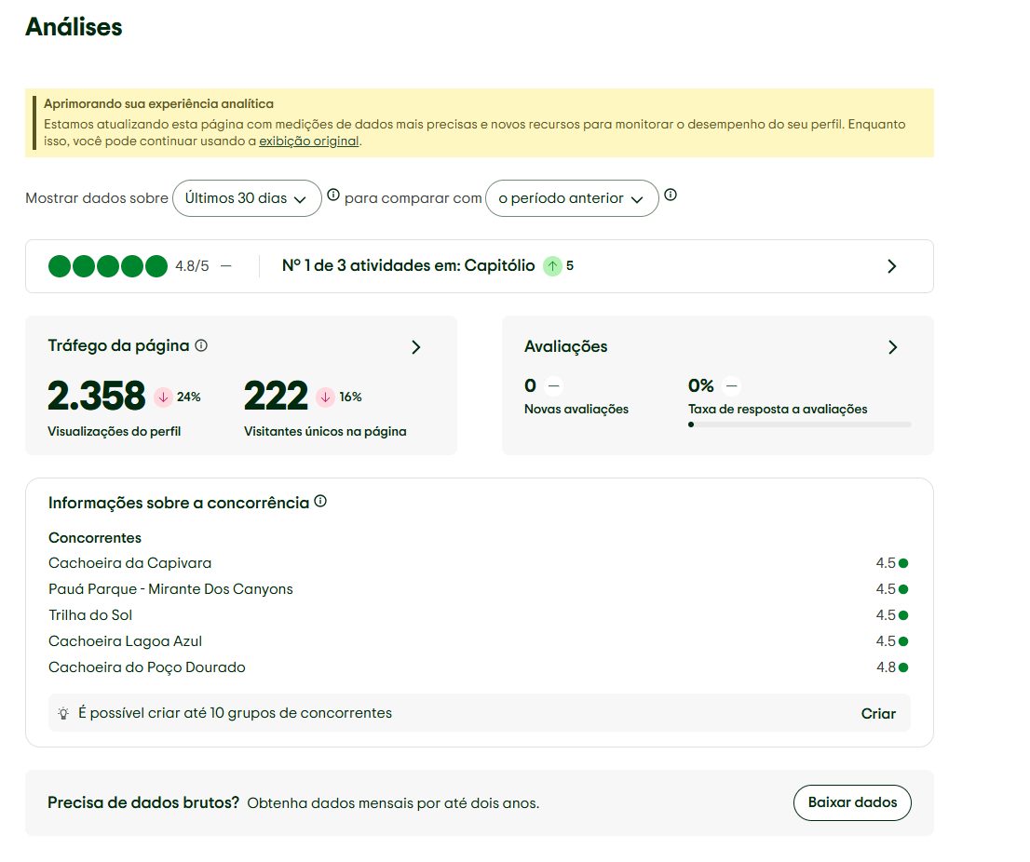This screenshot has height=862, width=1030.
Task: Expand the rating and ranking row chevron
Action: (891, 266)
